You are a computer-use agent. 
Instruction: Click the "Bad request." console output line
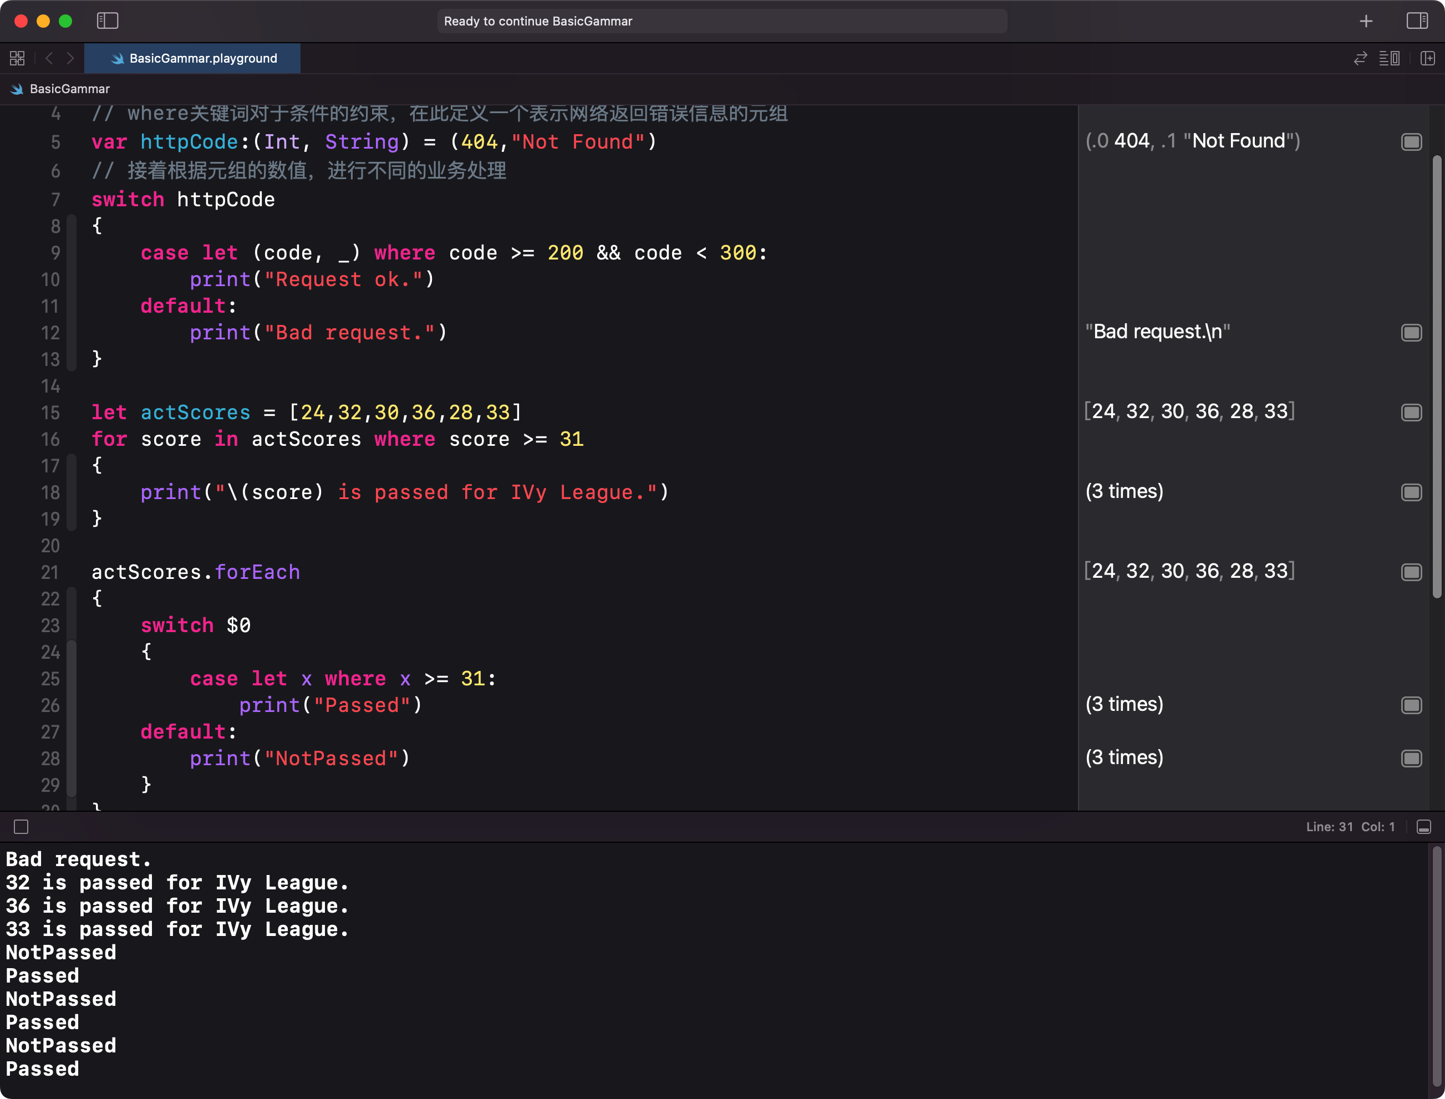tap(79, 859)
